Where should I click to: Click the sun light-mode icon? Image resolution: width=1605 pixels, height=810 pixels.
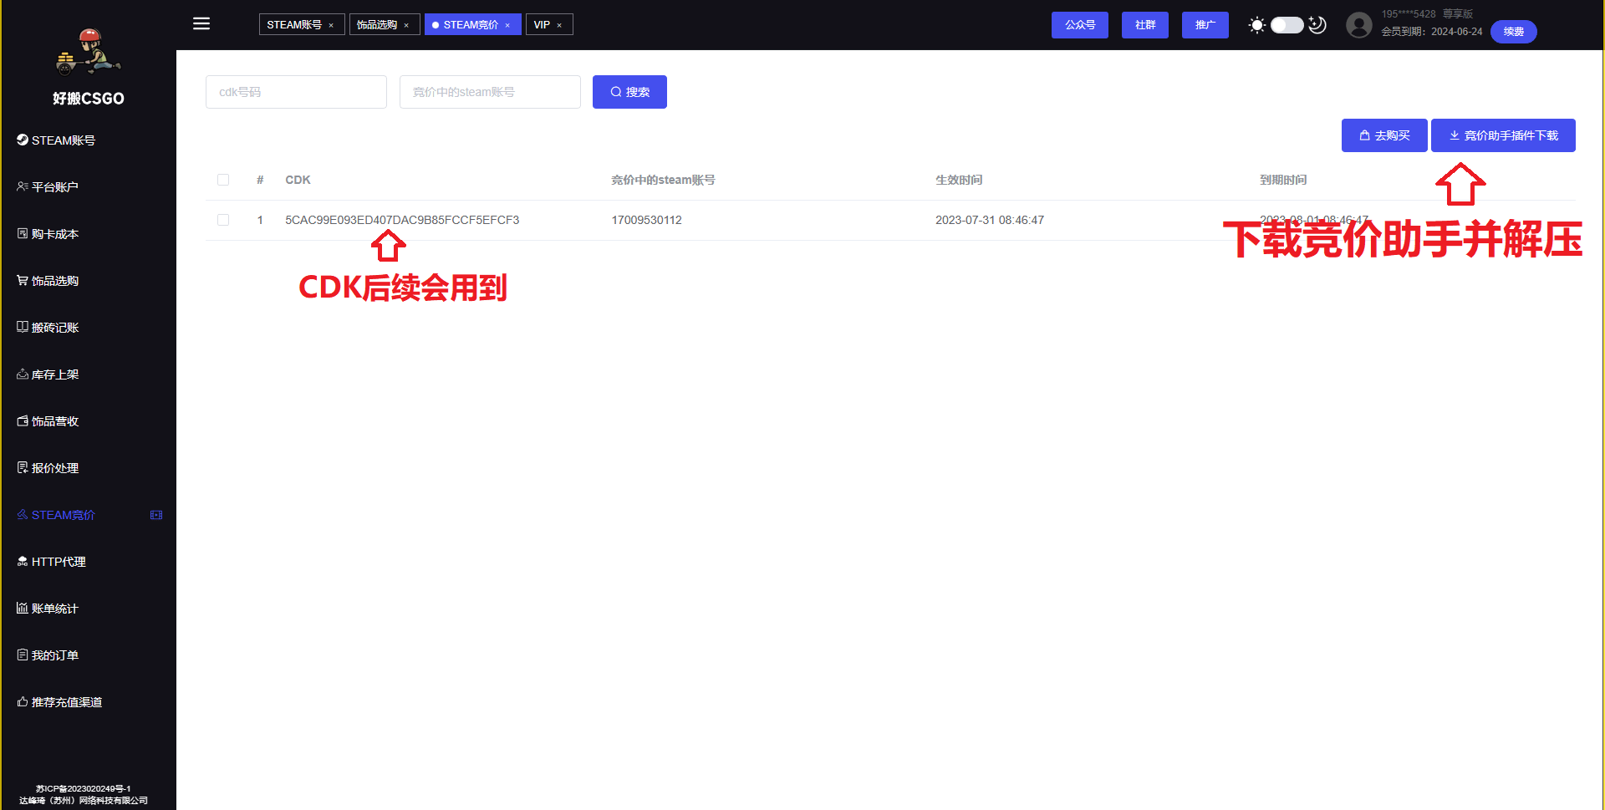click(x=1256, y=25)
